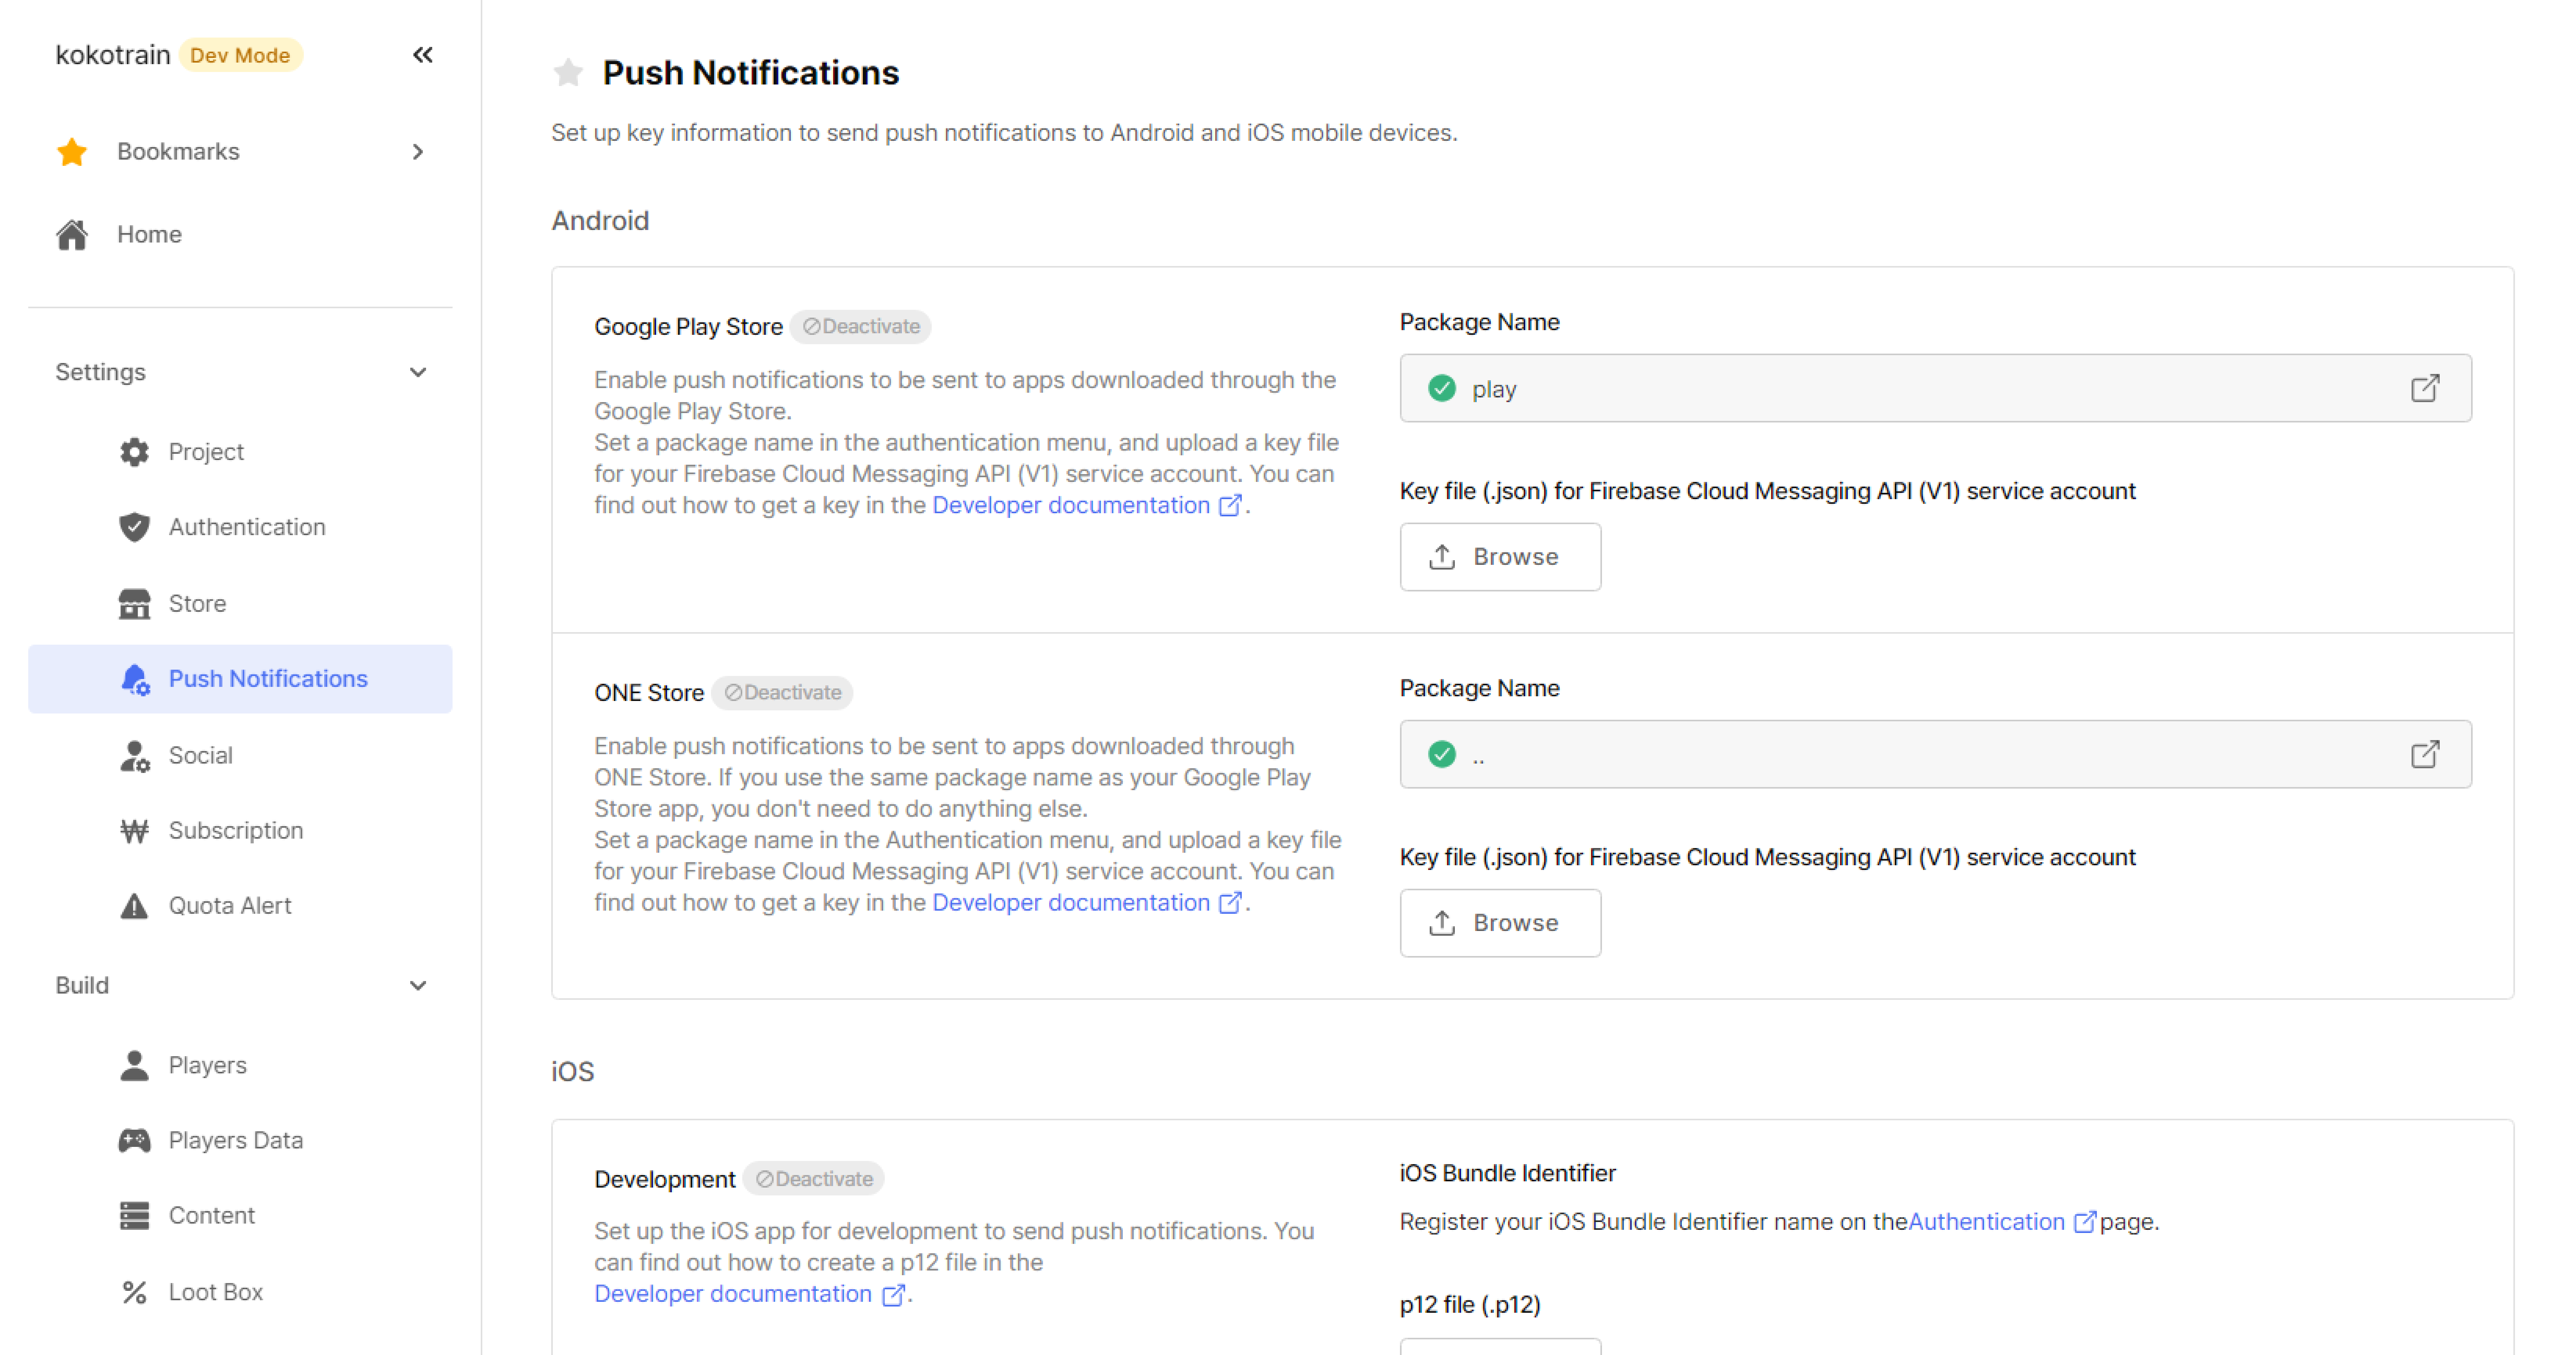The width and height of the screenshot is (2576, 1355).
Task: Toggle ONE Store Deactivate badge
Action: 782,692
